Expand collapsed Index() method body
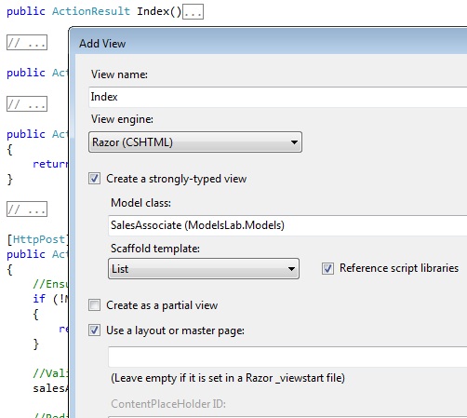 193,12
